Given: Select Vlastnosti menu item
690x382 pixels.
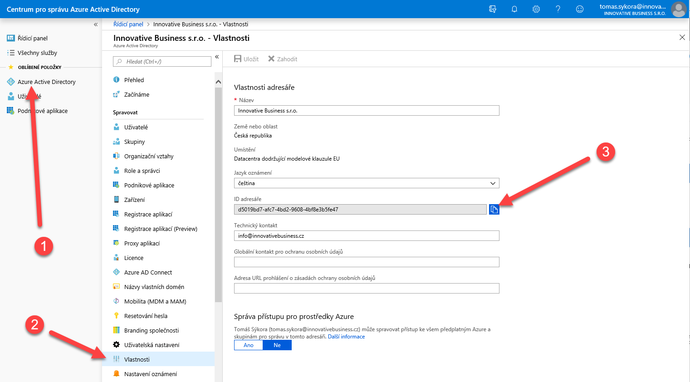Looking at the screenshot, I should point(158,359).
